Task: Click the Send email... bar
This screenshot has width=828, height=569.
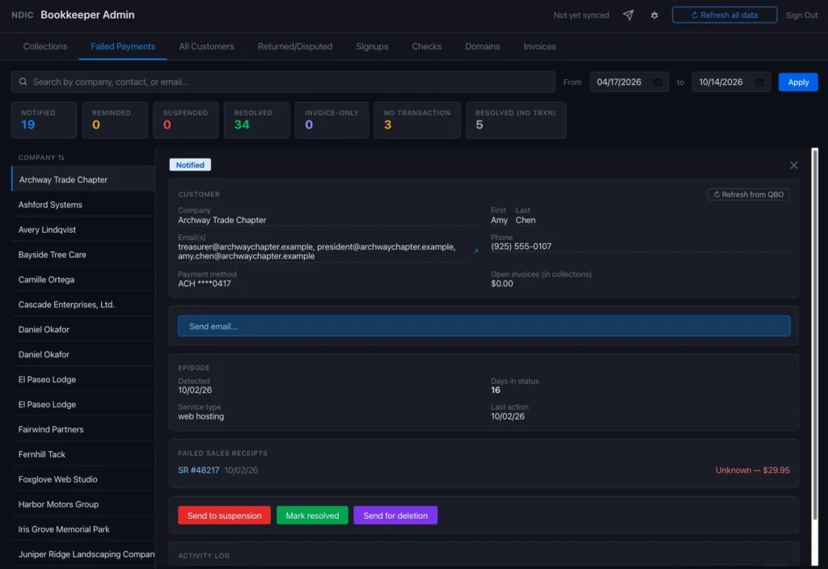Action: [484, 327]
